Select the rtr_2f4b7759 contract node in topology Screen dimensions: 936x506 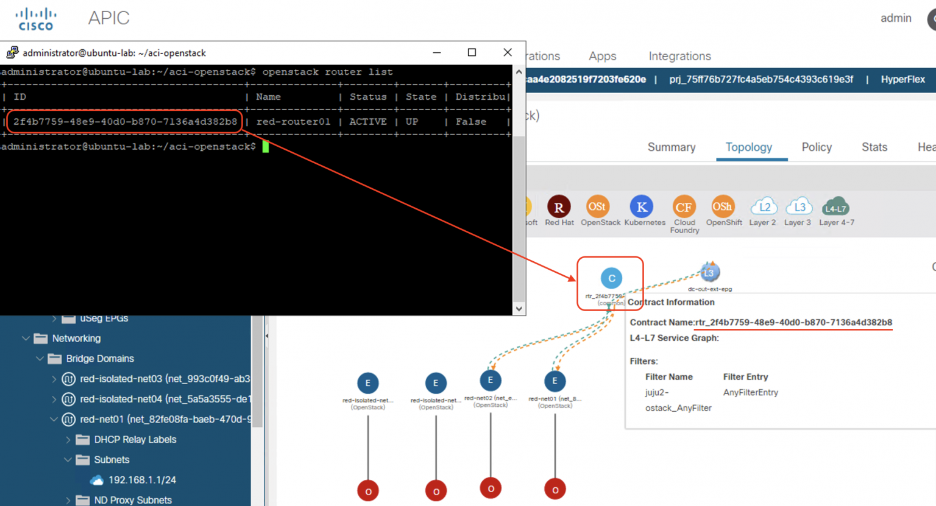(x=611, y=278)
